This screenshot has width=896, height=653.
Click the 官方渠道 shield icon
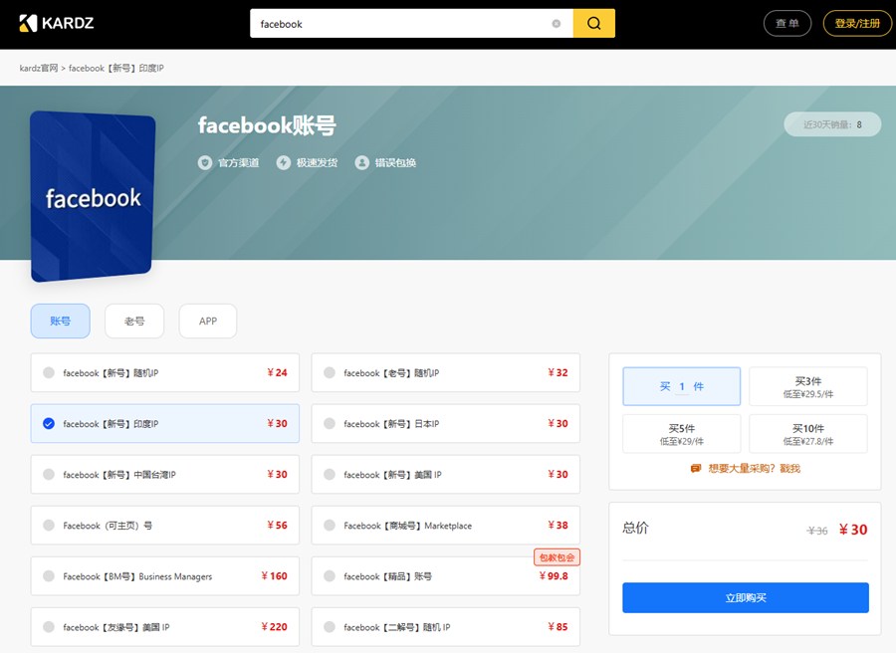(204, 163)
